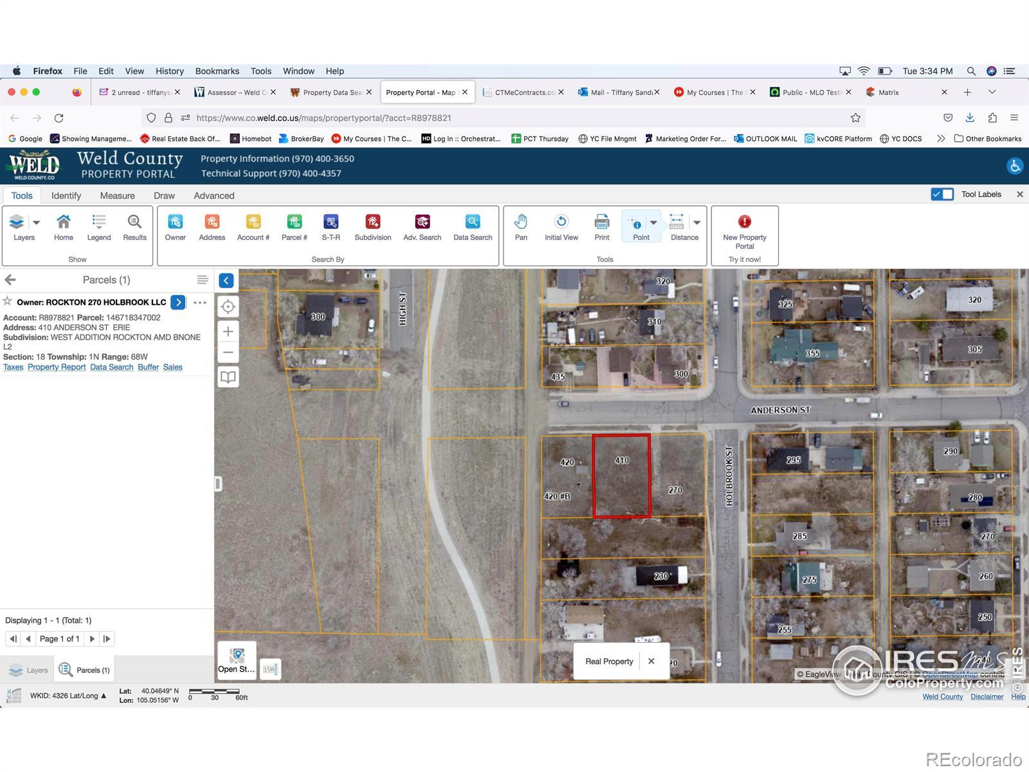Image resolution: width=1029 pixels, height=772 pixels.
Task: Open the Point tool dropdown arrow
Action: [x=653, y=223]
